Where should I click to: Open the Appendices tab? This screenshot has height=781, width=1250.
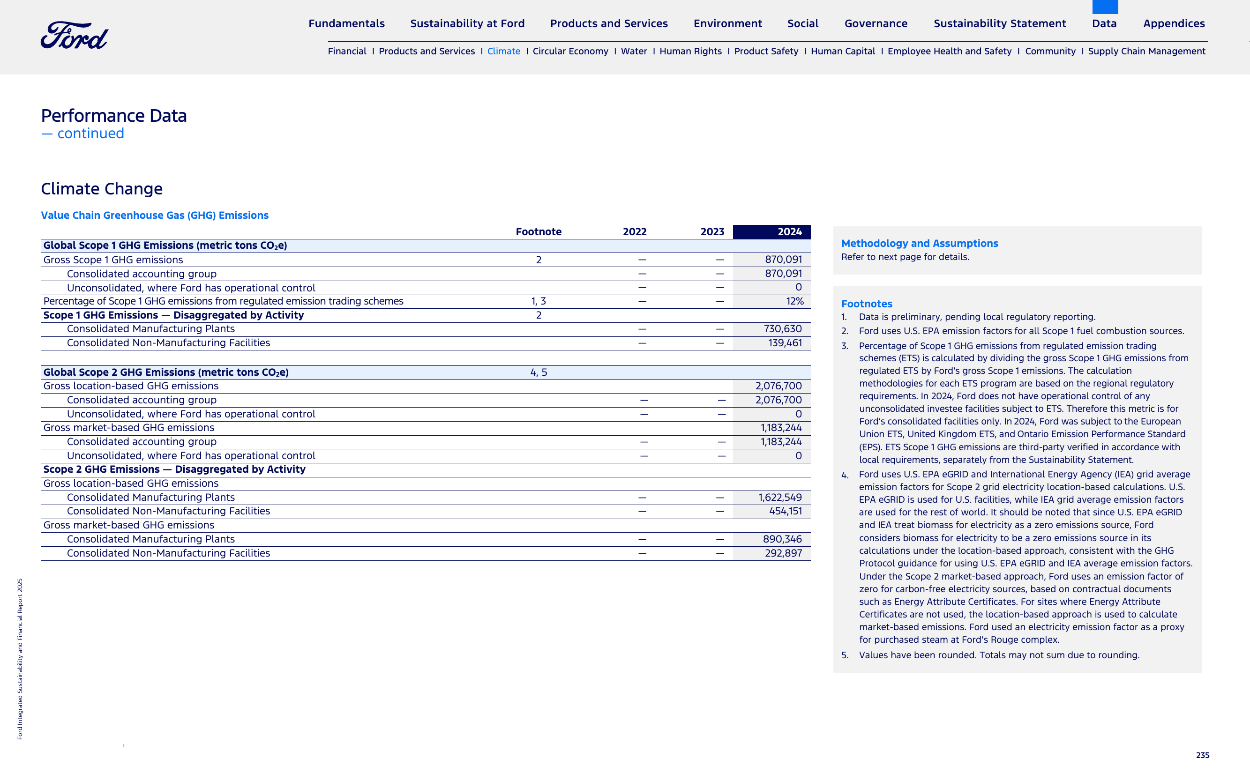pyautogui.click(x=1174, y=23)
